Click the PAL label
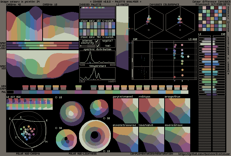231x156 pixels. pyautogui.click(x=4, y=92)
